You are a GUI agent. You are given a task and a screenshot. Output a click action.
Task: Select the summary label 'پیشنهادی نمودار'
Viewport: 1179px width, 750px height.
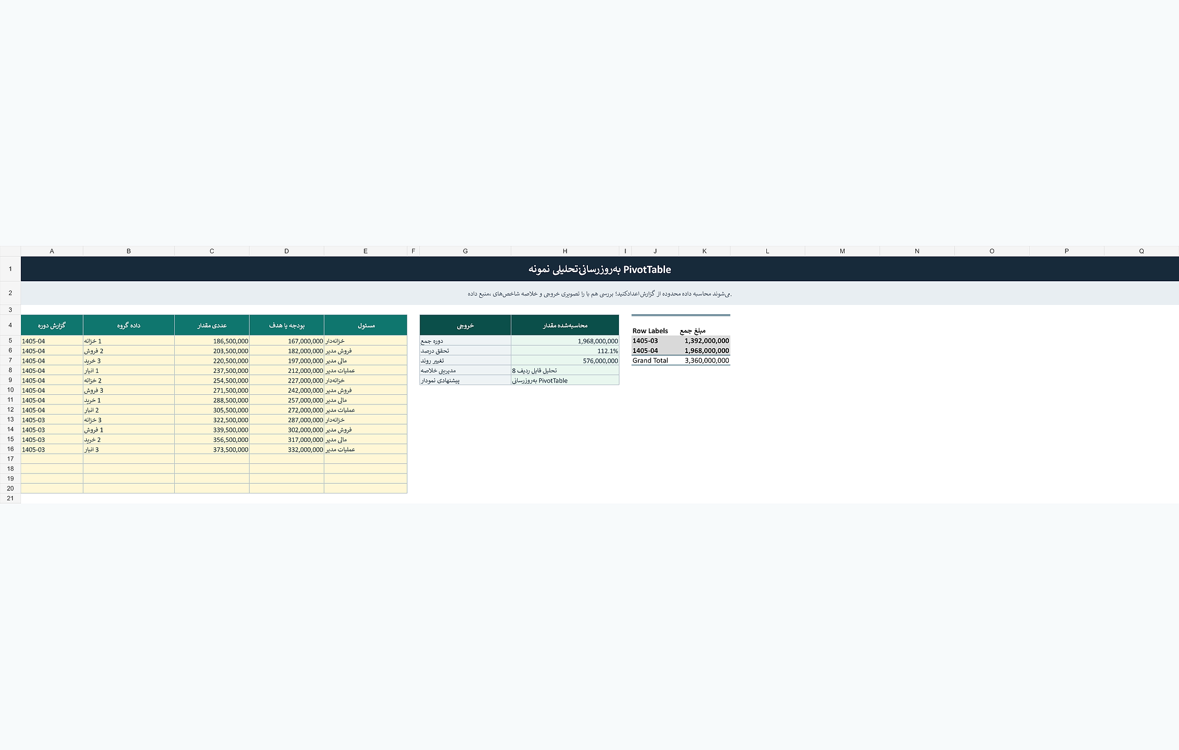tap(465, 380)
